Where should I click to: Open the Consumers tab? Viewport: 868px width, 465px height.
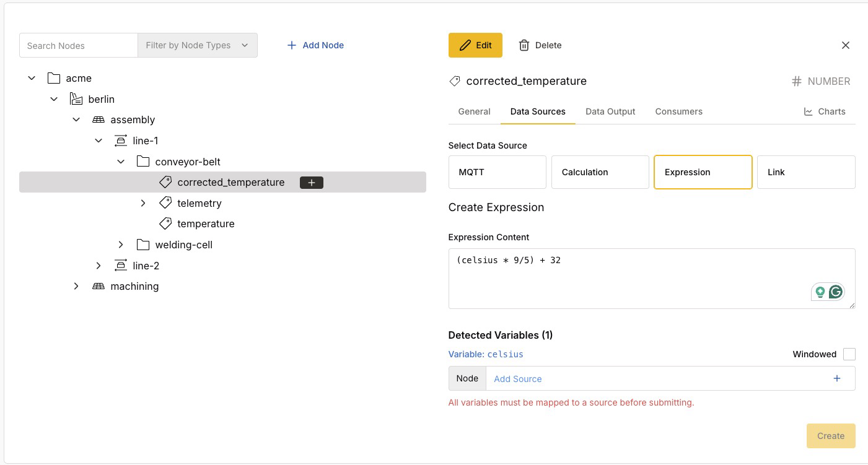678,111
